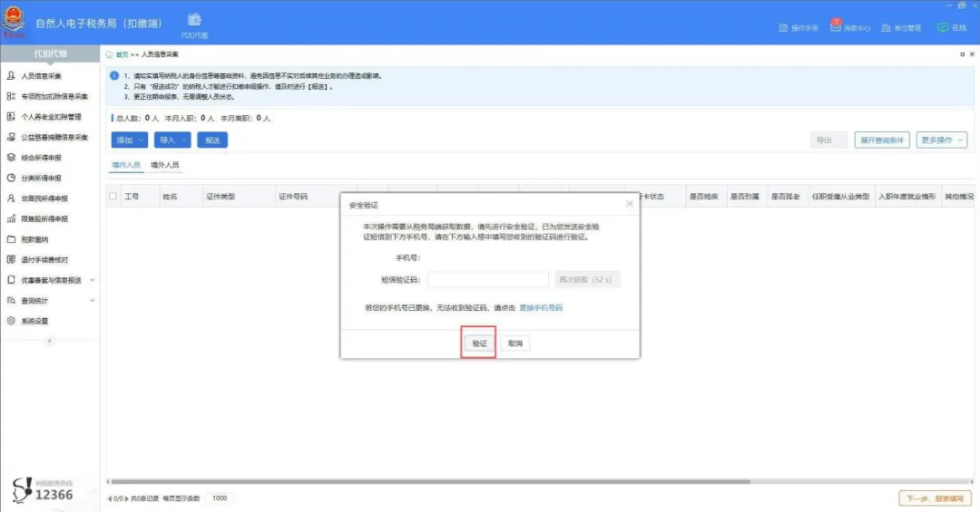Open the 导入 dropdown button
The height and width of the screenshot is (512, 980).
(x=172, y=140)
